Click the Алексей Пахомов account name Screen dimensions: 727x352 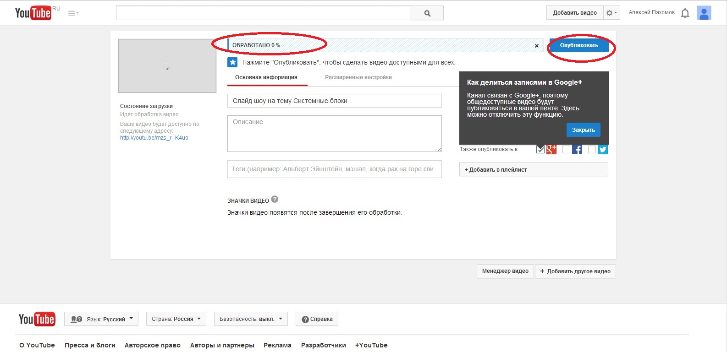pyautogui.click(x=651, y=12)
